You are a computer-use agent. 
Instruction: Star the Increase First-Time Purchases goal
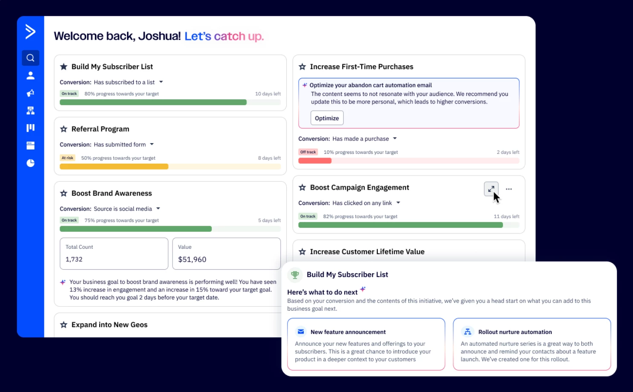302,66
